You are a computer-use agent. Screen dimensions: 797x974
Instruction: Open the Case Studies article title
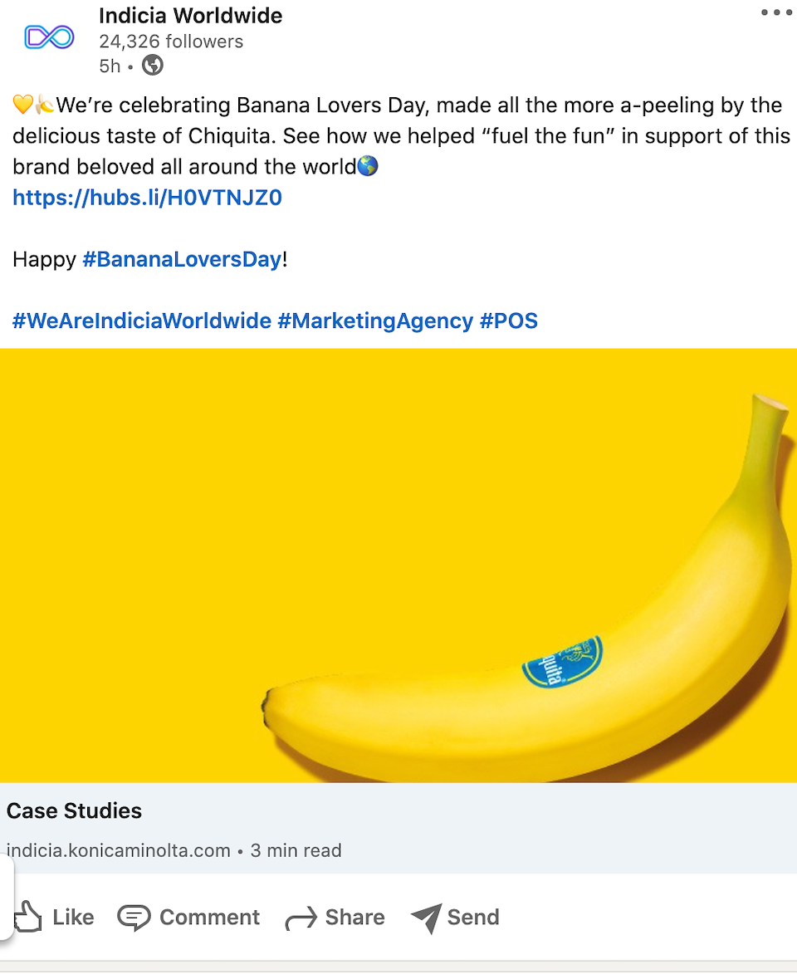(75, 810)
